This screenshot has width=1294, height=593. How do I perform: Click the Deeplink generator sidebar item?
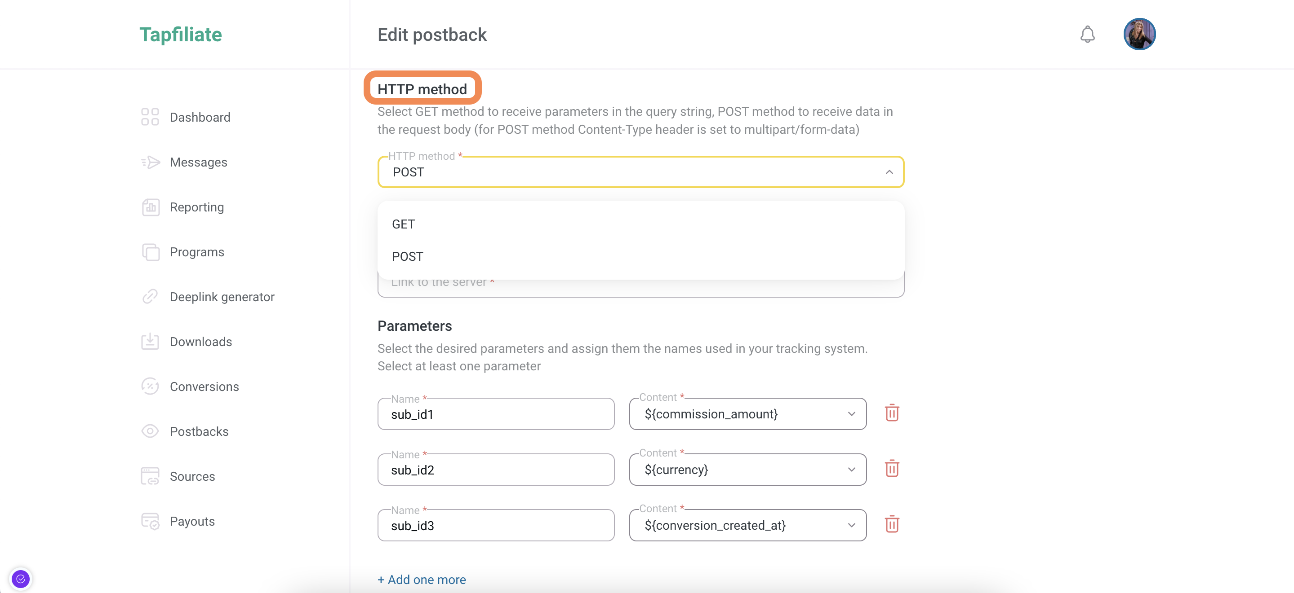[222, 296]
